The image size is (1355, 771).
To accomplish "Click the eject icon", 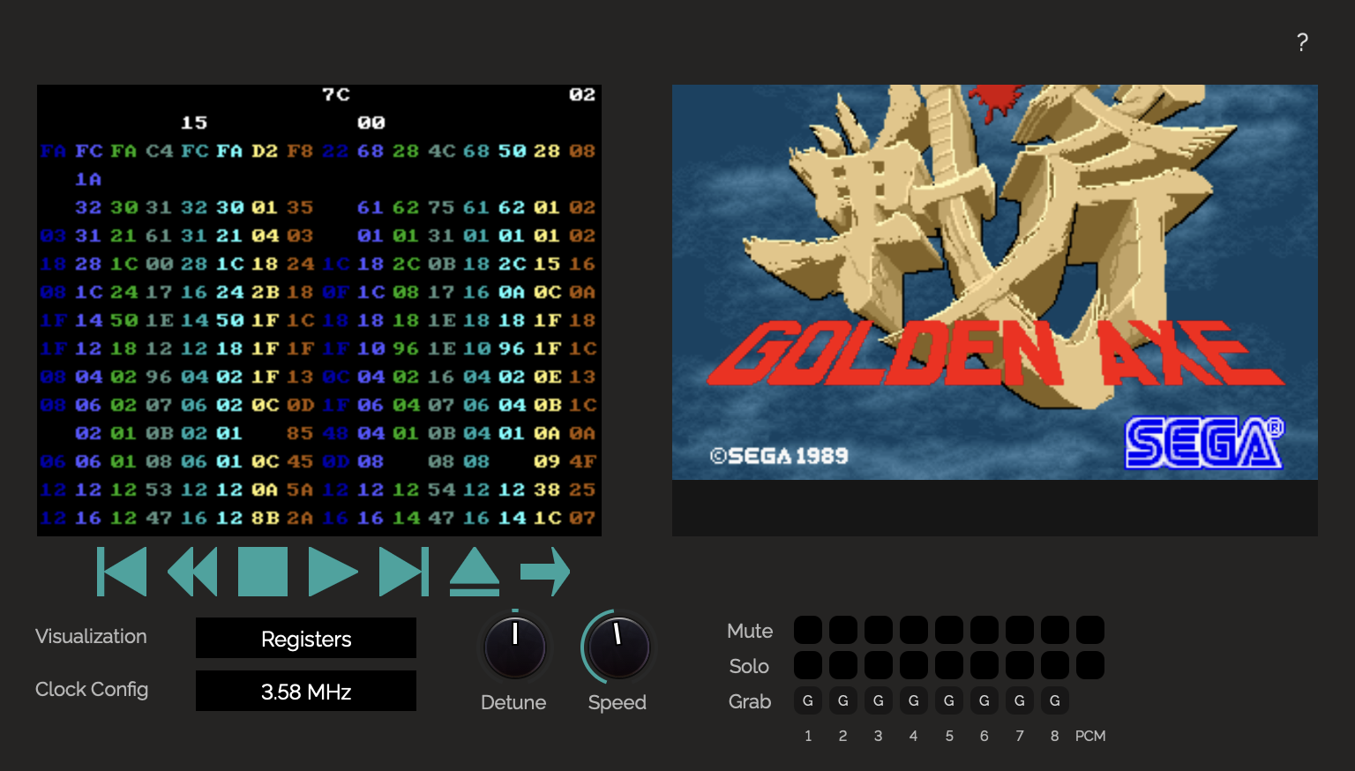I will (475, 572).
